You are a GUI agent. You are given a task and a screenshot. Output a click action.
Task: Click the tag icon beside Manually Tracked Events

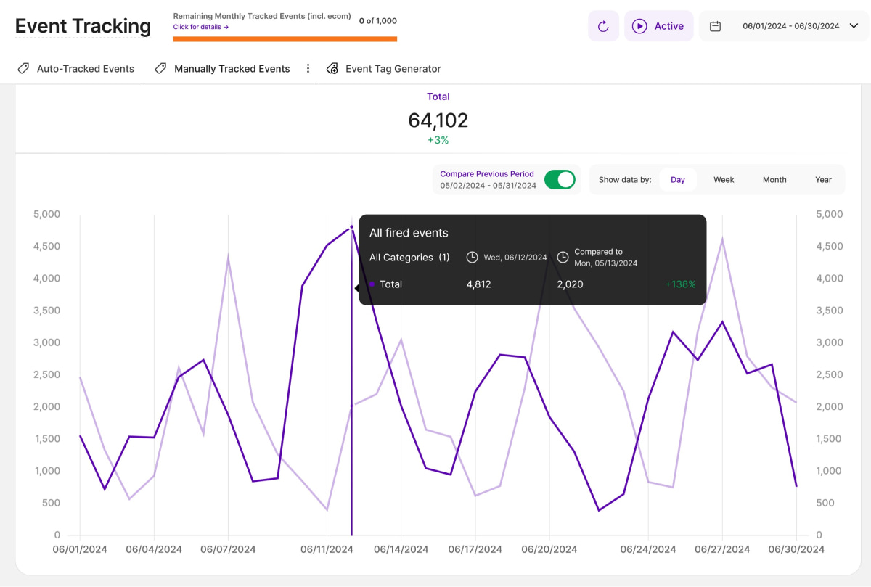[x=160, y=69]
